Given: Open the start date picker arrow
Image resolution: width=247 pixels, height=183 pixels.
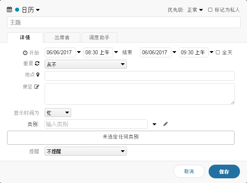Looking at the screenshot, I should pos(79,52).
